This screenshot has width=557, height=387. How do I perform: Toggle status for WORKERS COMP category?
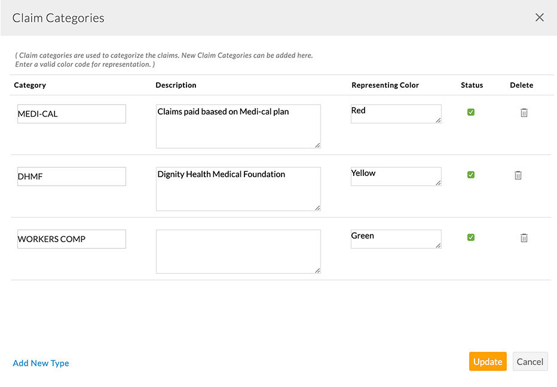[x=471, y=237]
